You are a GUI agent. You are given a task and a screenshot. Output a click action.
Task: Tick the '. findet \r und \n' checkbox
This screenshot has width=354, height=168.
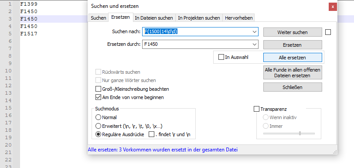click(151, 134)
